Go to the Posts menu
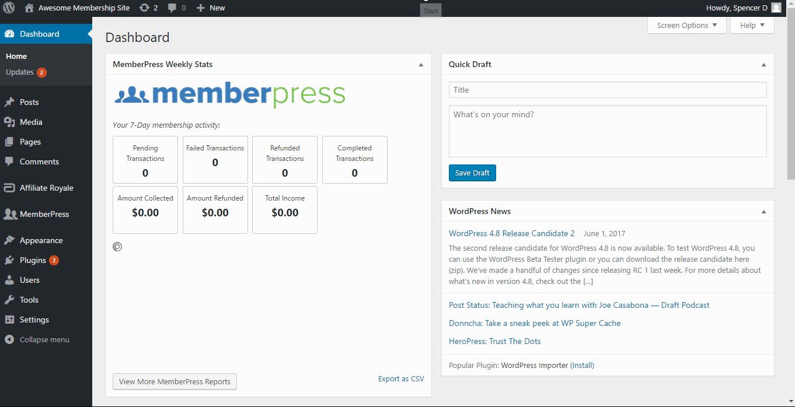 (x=29, y=102)
